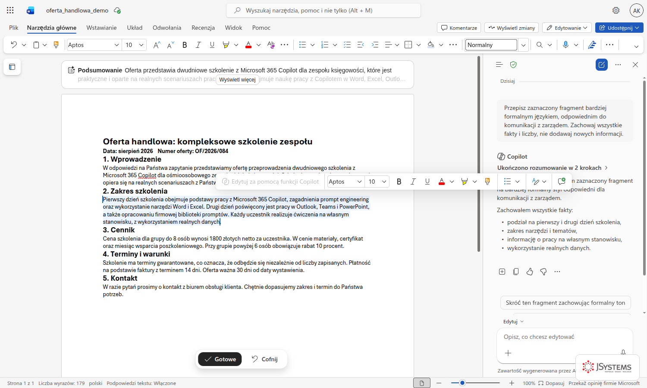Screen dimensions: 647x388
Task: Click the Cofnij button below document
Action: (x=264, y=359)
